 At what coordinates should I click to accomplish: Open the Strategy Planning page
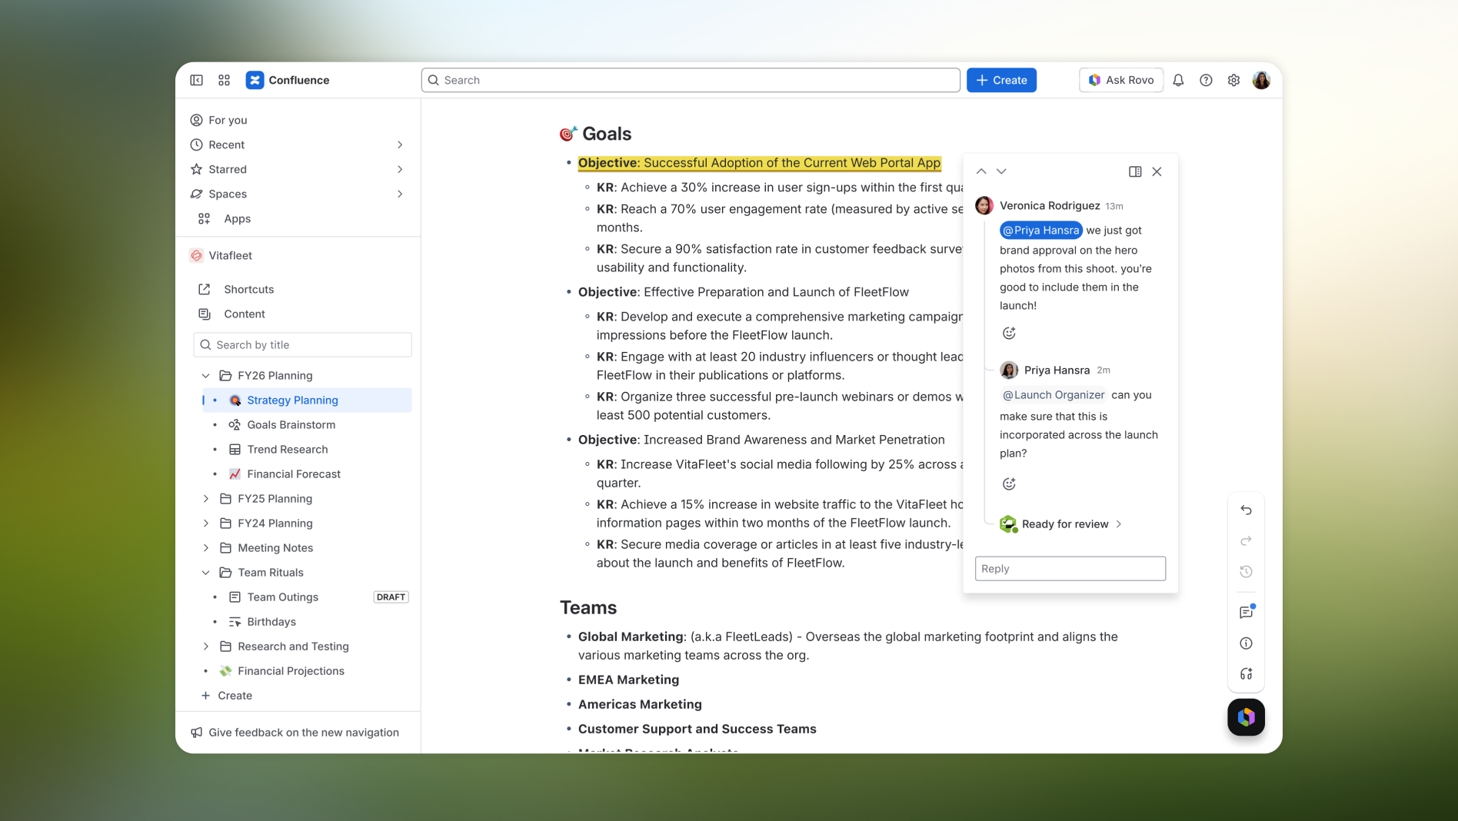tap(307, 401)
